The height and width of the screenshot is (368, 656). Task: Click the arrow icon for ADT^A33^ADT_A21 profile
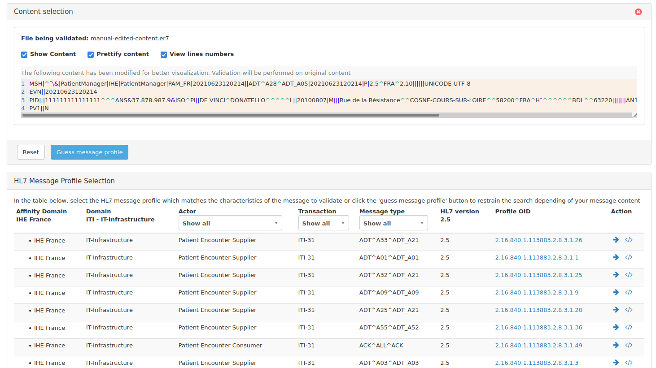pos(616,240)
